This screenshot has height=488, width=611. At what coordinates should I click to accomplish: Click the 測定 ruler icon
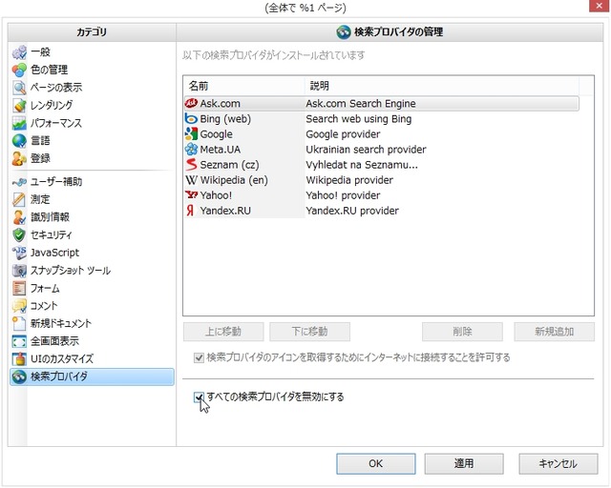point(19,199)
